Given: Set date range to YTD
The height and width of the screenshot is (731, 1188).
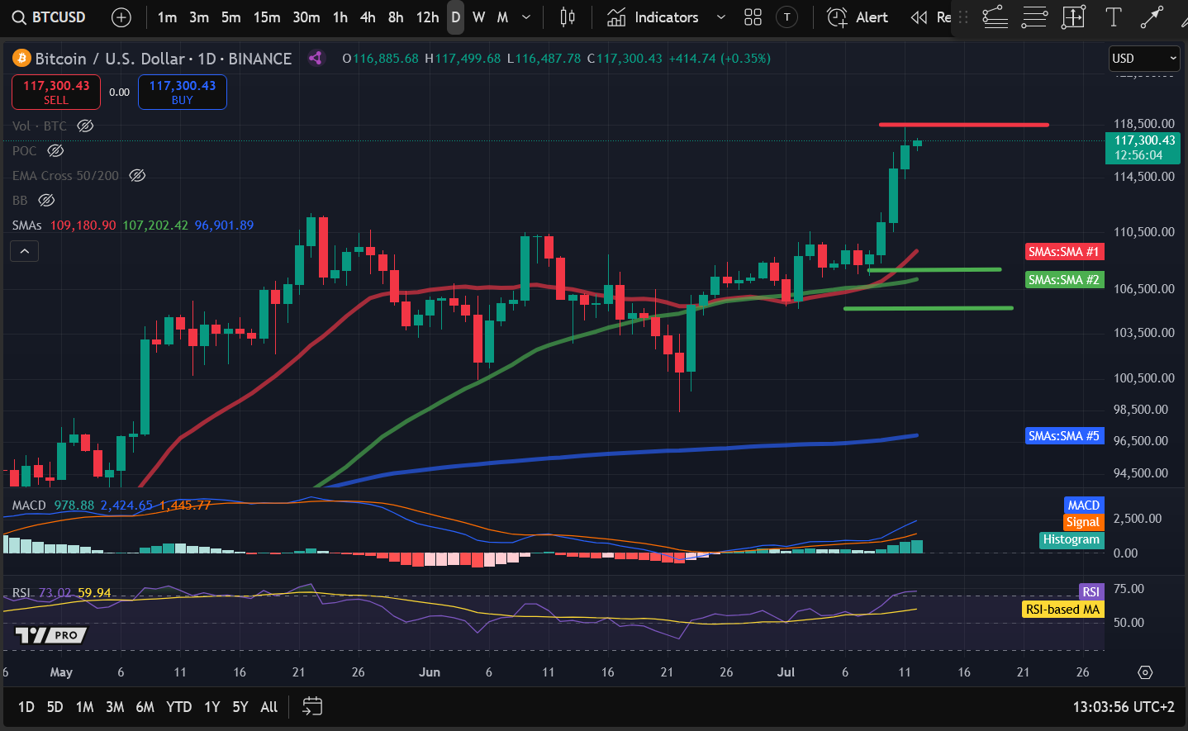Looking at the screenshot, I should [178, 707].
